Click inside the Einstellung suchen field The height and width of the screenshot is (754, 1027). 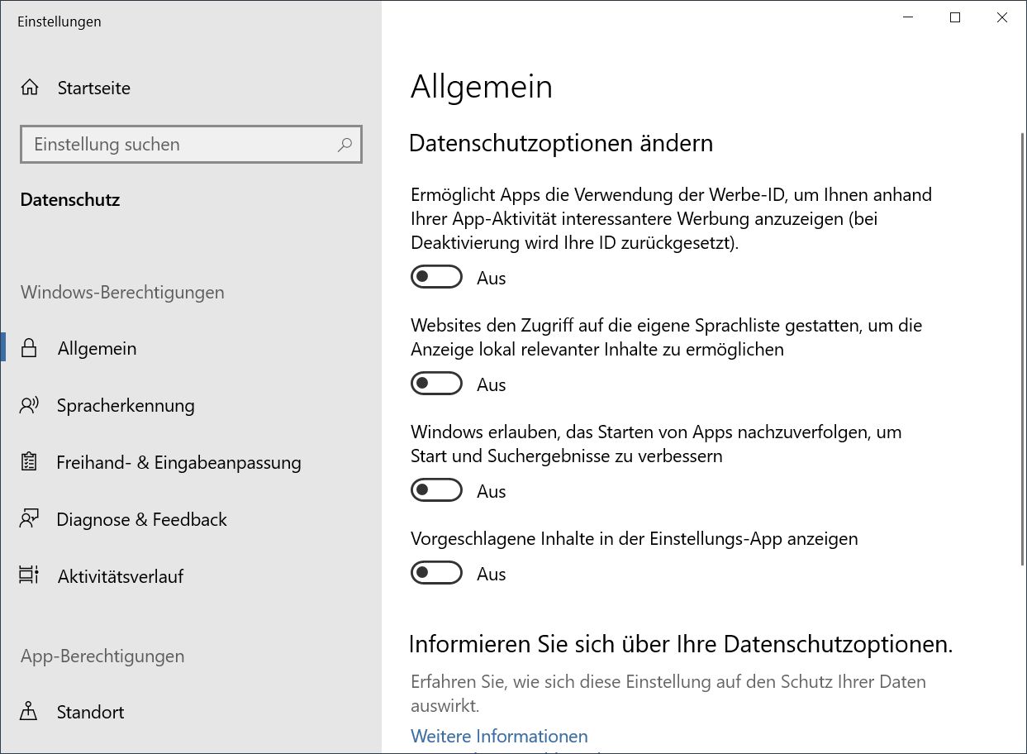tap(165, 145)
